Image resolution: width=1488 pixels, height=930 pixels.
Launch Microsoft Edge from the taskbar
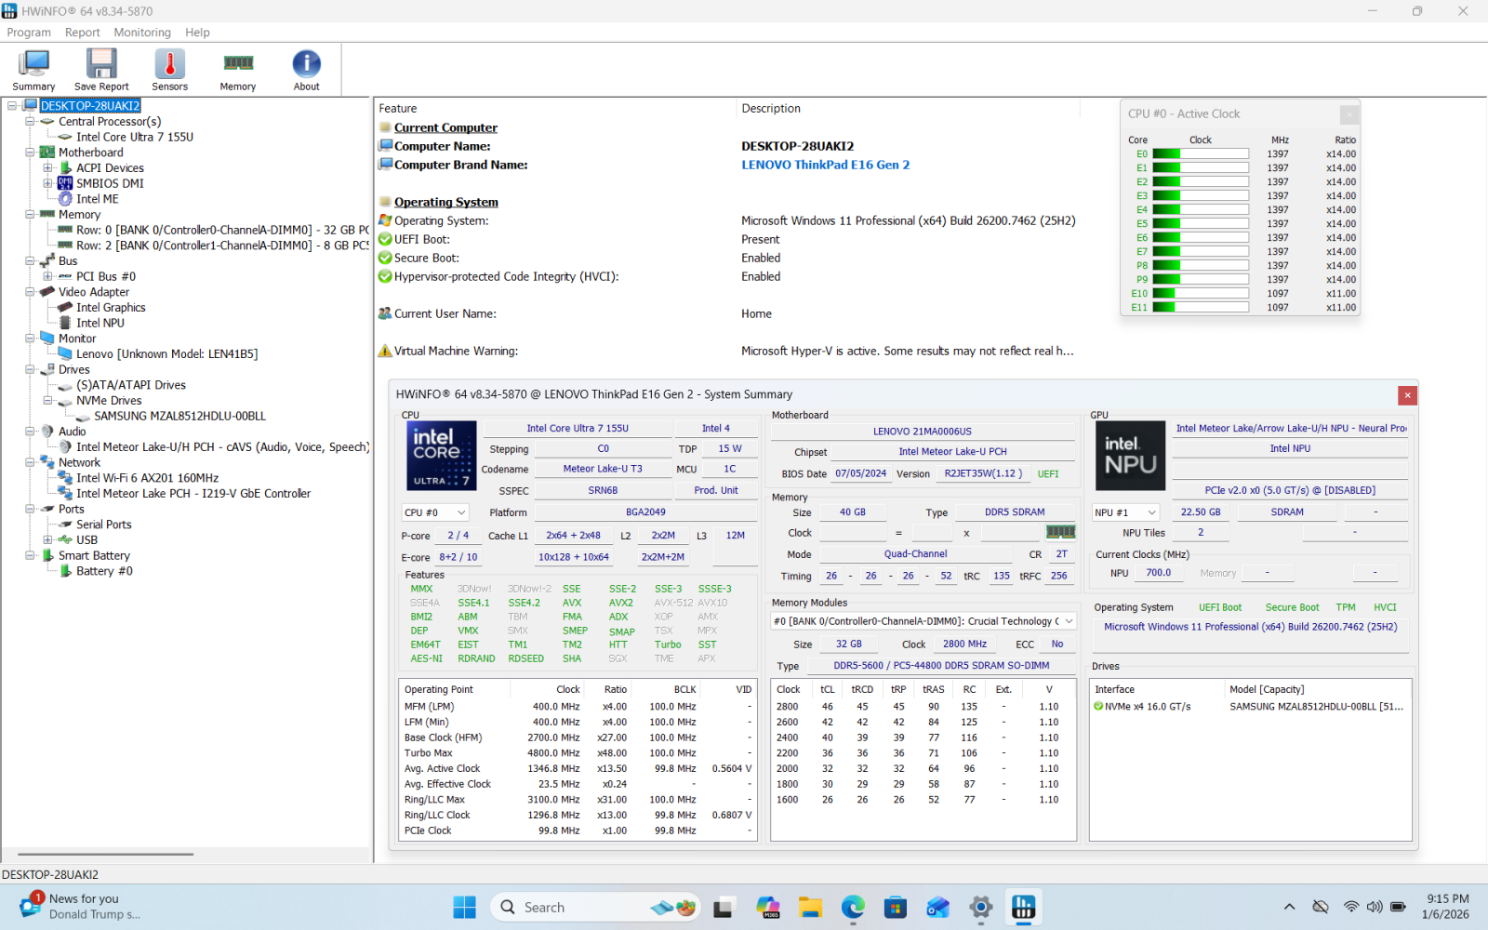point(853,907)
